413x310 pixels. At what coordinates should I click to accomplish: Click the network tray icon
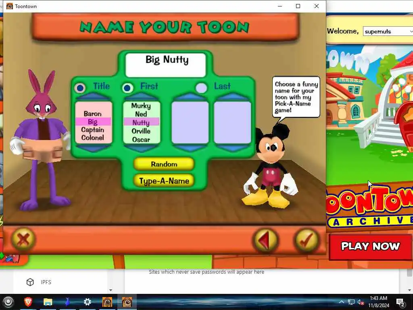351,302
